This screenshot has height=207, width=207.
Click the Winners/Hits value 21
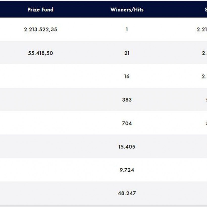127,53
